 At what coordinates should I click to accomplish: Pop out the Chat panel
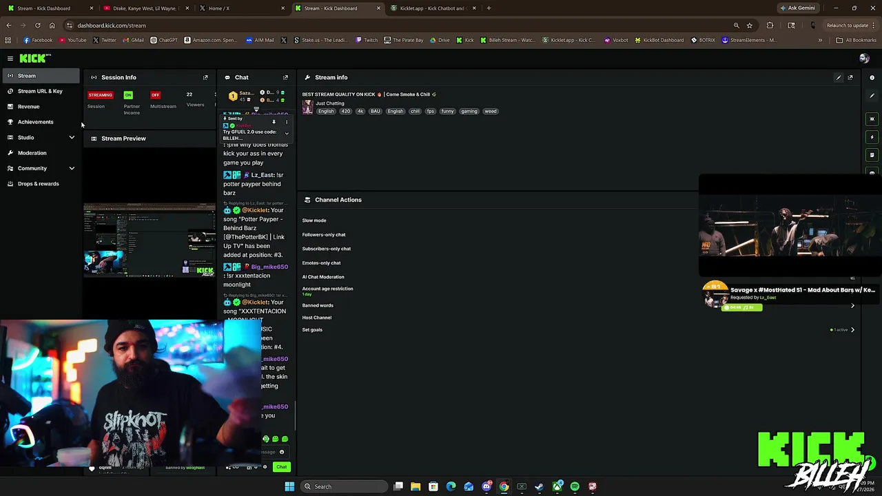pos(285,77)
